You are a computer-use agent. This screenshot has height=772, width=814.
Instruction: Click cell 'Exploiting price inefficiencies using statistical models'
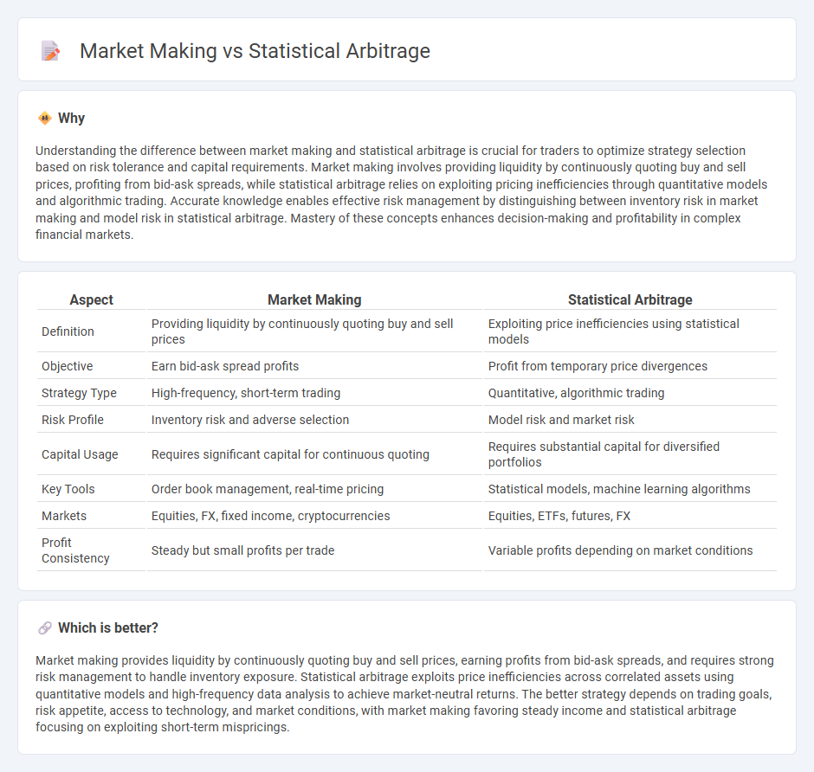tap(630, 331)
